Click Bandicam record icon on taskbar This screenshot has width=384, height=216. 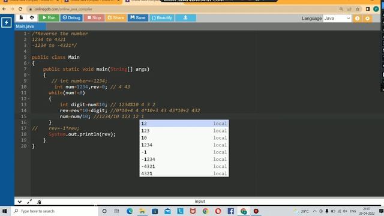[x=256, y=211]
